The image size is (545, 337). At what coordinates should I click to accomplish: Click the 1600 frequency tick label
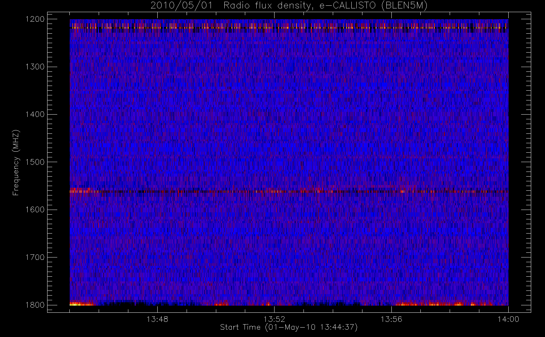pyautogui.click(x=35, y=210)
